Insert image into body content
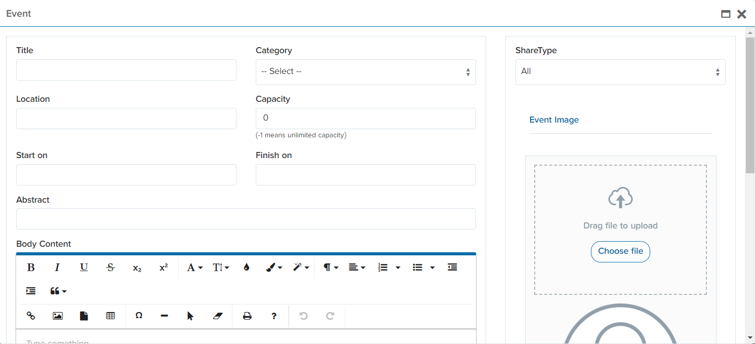This screenshot has width=755, height=344. coord(58,316)
